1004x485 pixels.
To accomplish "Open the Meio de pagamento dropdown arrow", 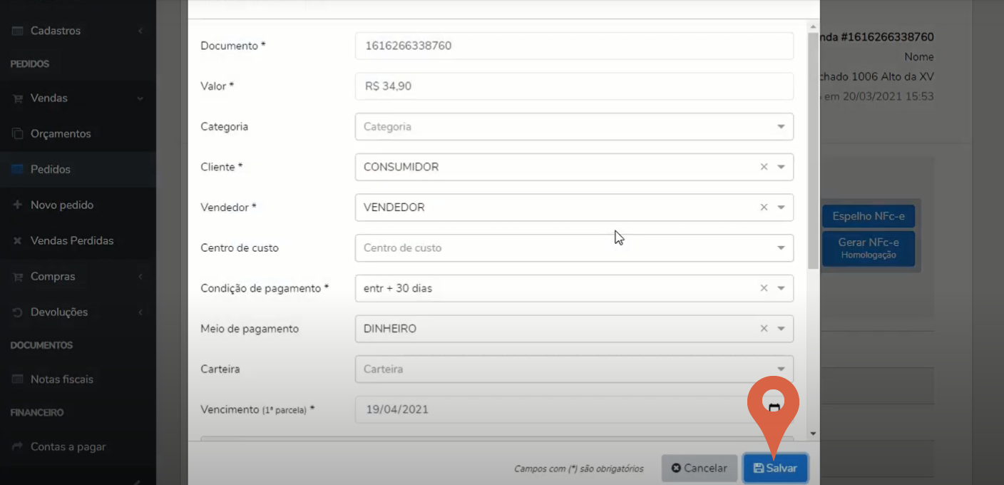I will 781,329.
